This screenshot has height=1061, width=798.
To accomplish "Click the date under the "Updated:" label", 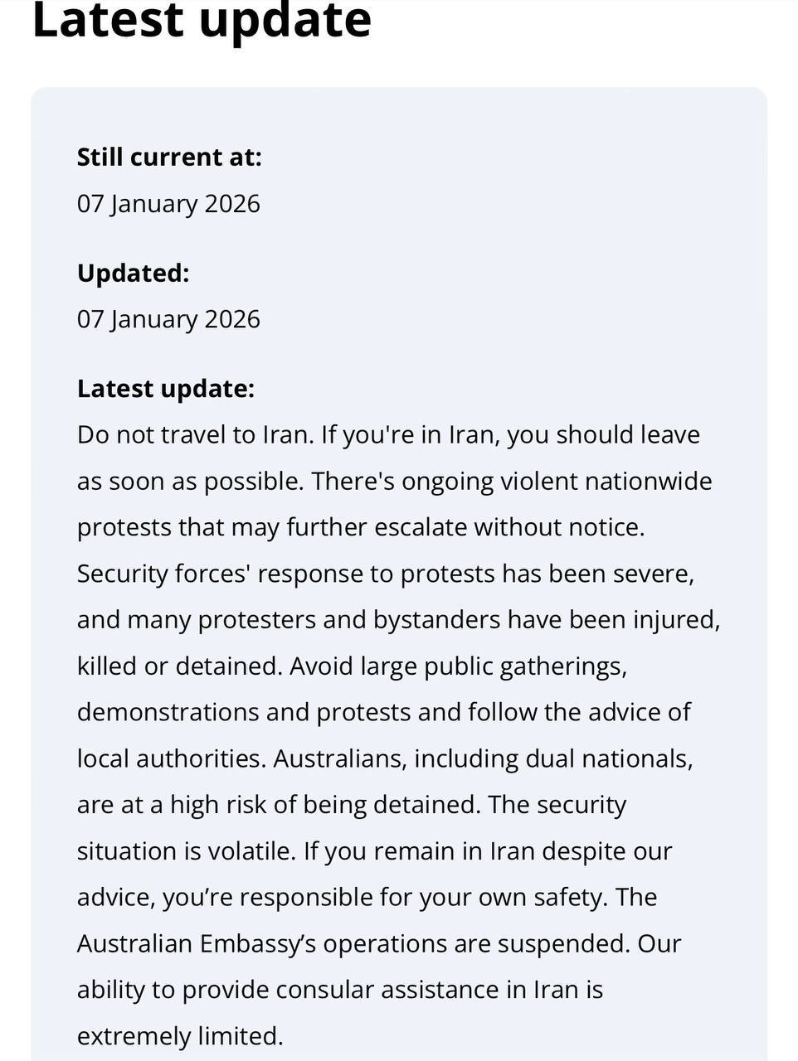I will (168, 319).
